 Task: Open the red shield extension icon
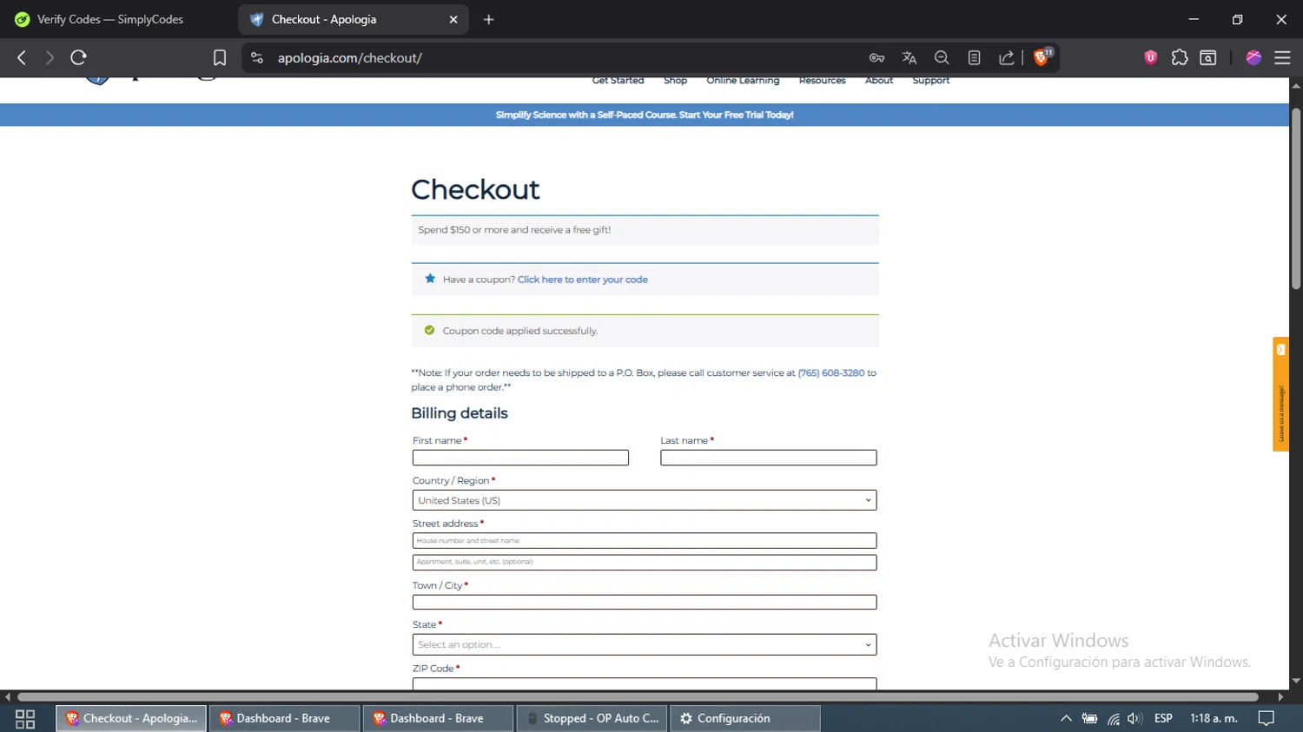coord(1151,58)
